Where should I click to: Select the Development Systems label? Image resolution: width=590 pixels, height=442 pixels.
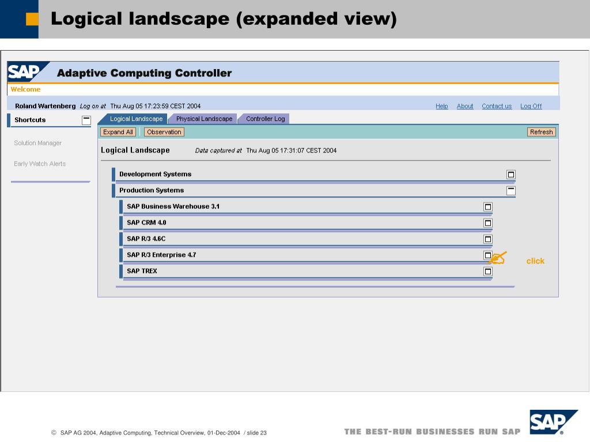(156, 174)
